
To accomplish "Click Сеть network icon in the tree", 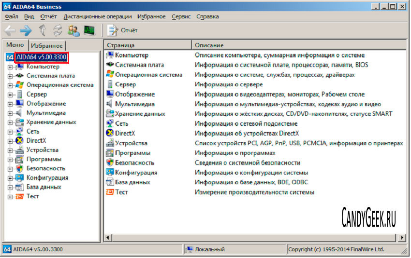I will (x=19, y=132).
